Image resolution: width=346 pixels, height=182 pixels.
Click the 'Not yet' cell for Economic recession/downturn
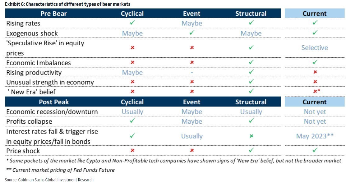point(315,112)
